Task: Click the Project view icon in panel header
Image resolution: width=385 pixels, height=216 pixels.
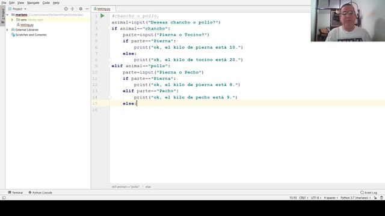Action: click(x=10, y=9)
